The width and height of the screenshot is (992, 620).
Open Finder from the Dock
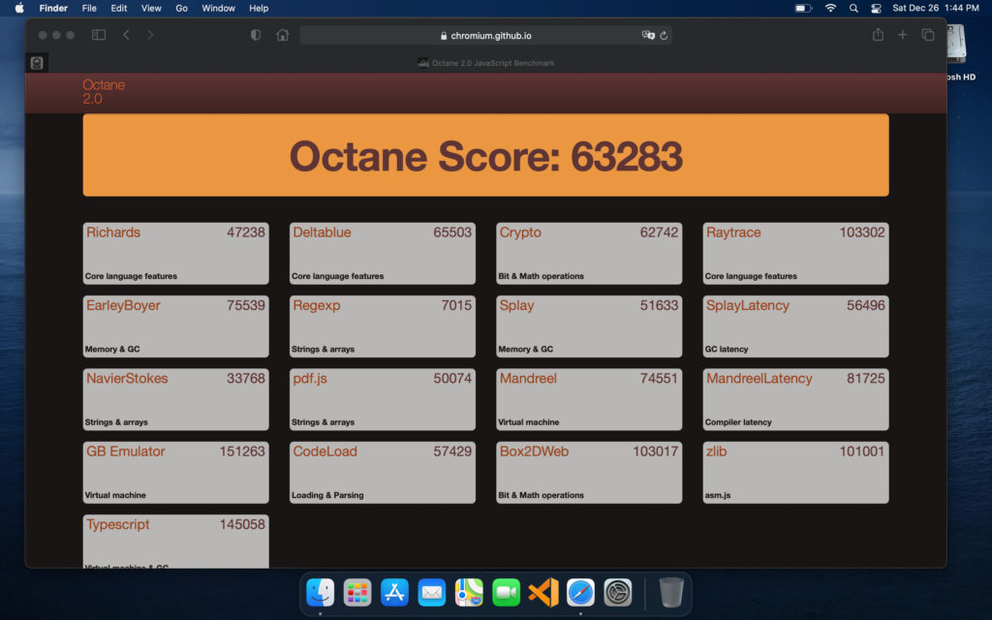pos(320,593)
